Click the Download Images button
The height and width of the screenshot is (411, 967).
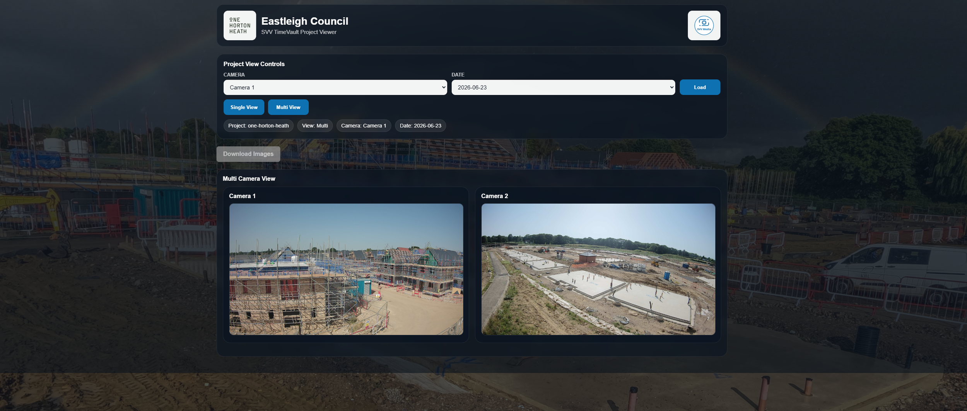coord(248,154)
